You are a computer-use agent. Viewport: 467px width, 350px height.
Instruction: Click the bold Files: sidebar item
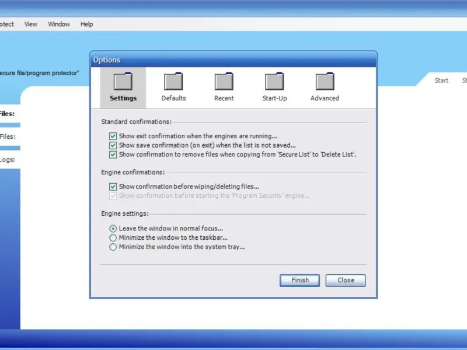7,114
